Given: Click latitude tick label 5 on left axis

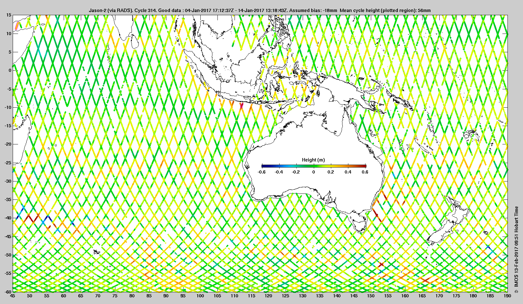Looking at the screenshot, I should (10, 52).
